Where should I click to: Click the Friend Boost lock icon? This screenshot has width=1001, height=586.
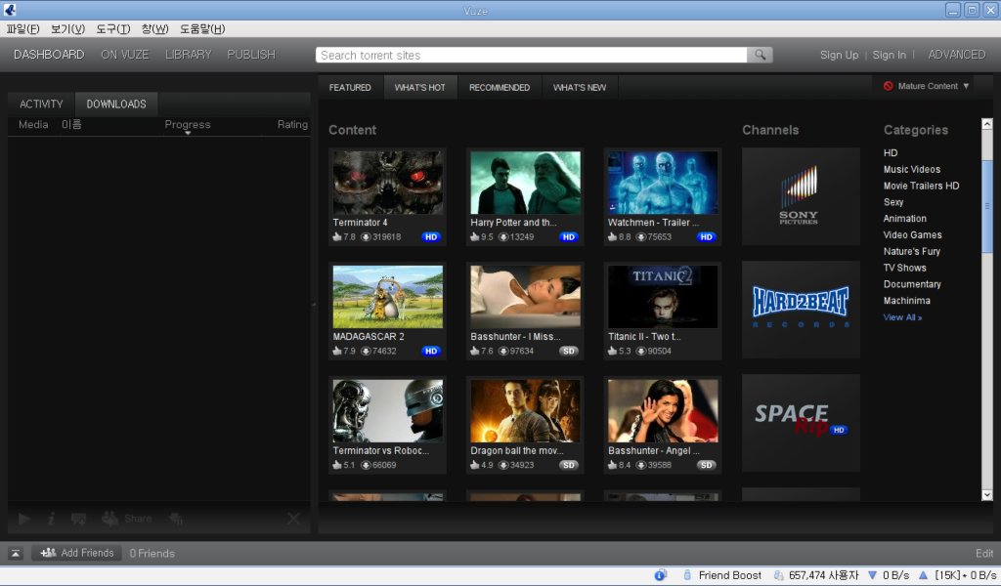pyautogui.click(x=687, y=575)
